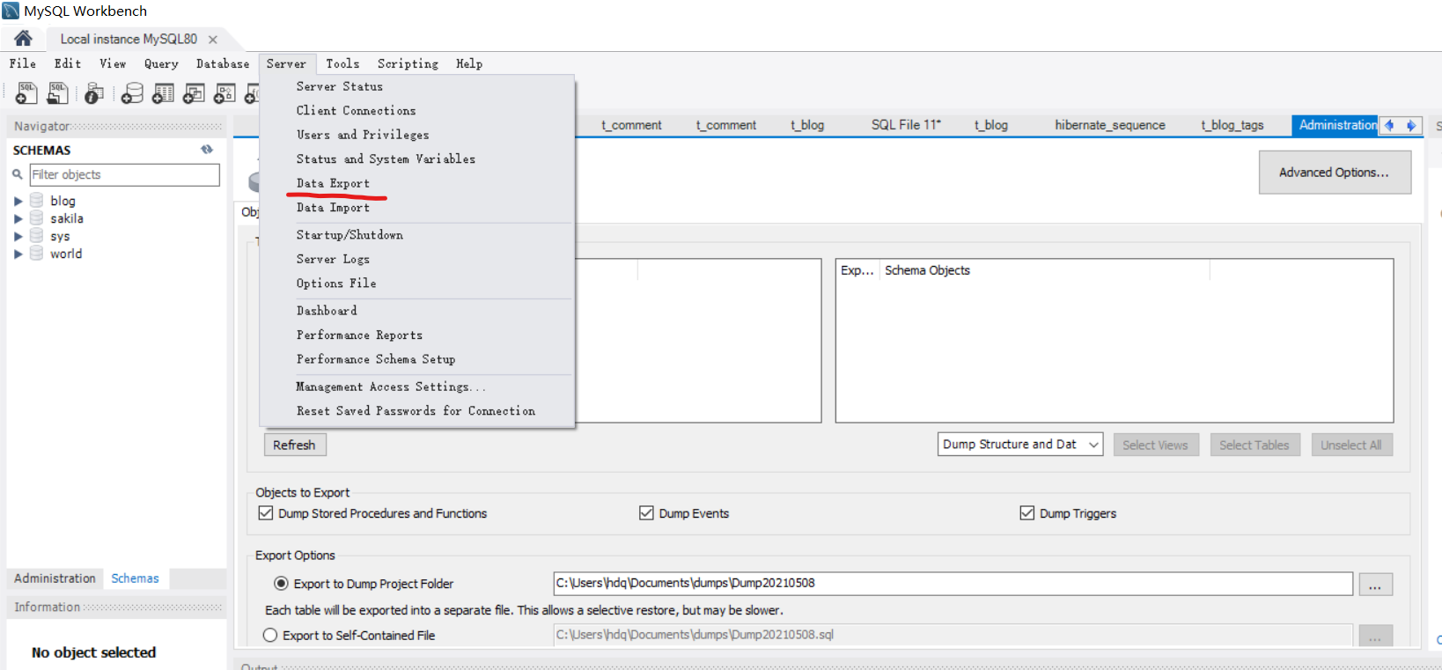Open the File menu
This screenshot has width=1442, height=670.
23,63
